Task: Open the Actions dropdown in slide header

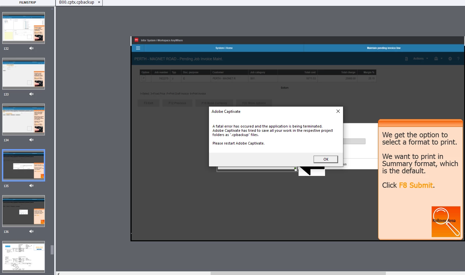Action: pos(421,59)
